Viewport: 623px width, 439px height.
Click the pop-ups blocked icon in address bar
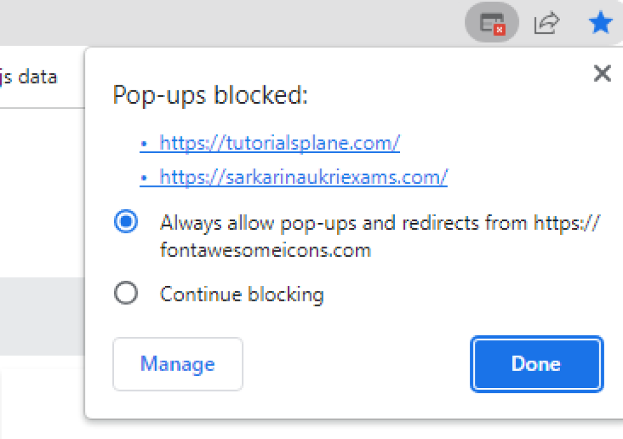pos(492,24)
